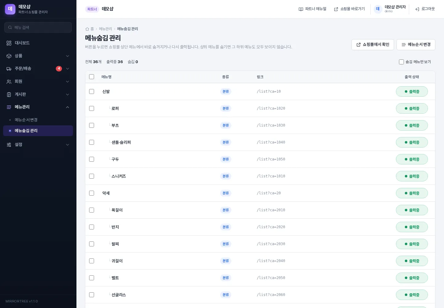
Task: Open 메뉴순서변경 in the sidebar submenu
Action: [38, 120]
